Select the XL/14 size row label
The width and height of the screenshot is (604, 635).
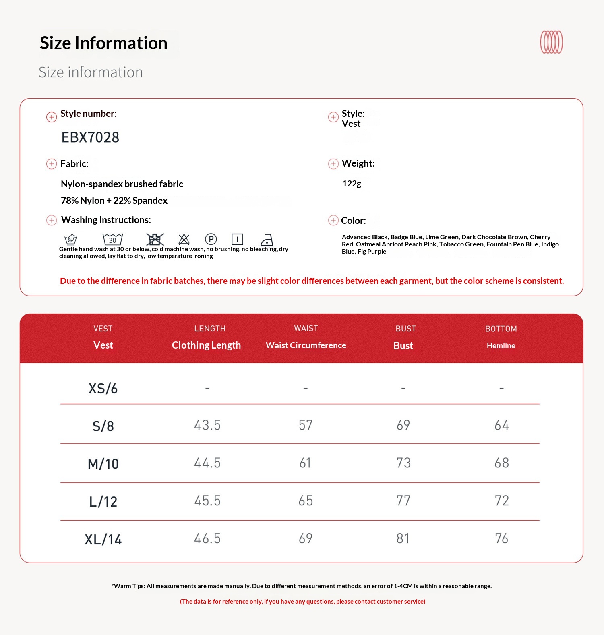103,539
